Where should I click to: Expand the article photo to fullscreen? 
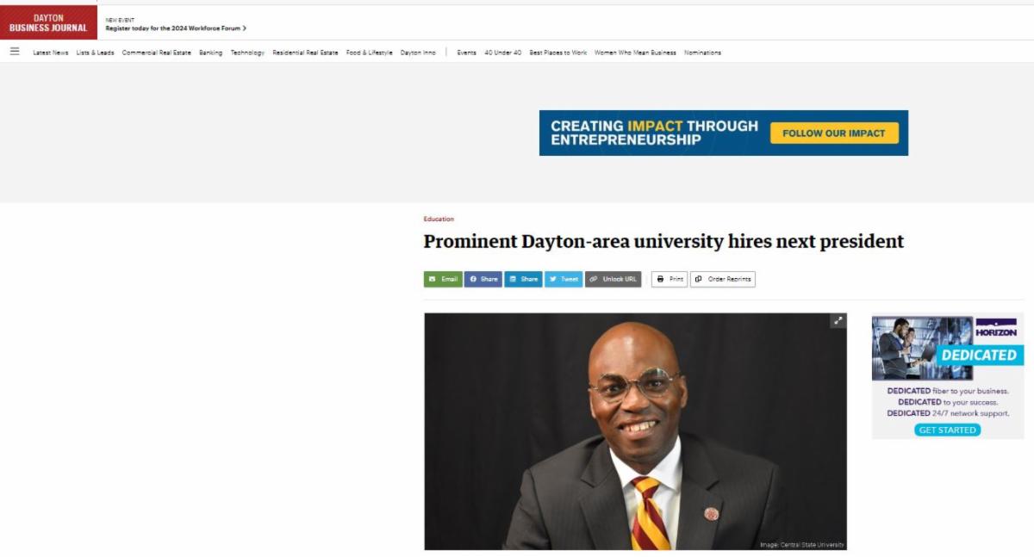[x=838, y=321]
